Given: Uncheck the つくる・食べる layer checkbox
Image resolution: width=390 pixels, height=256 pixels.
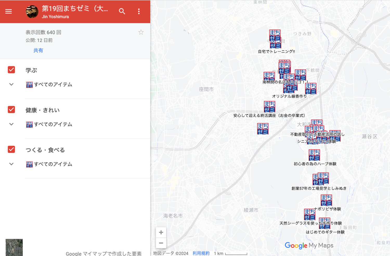Looking at the screenshot, I should [x=11, y=149].
